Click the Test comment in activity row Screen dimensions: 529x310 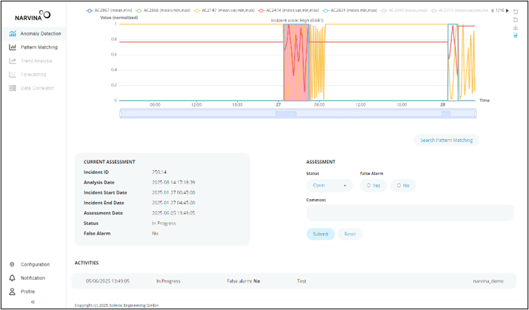pos(302,281)
